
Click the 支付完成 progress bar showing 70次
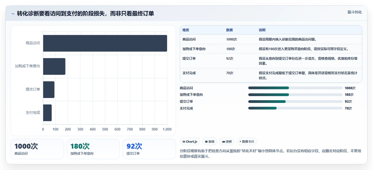tap(295, 108)
